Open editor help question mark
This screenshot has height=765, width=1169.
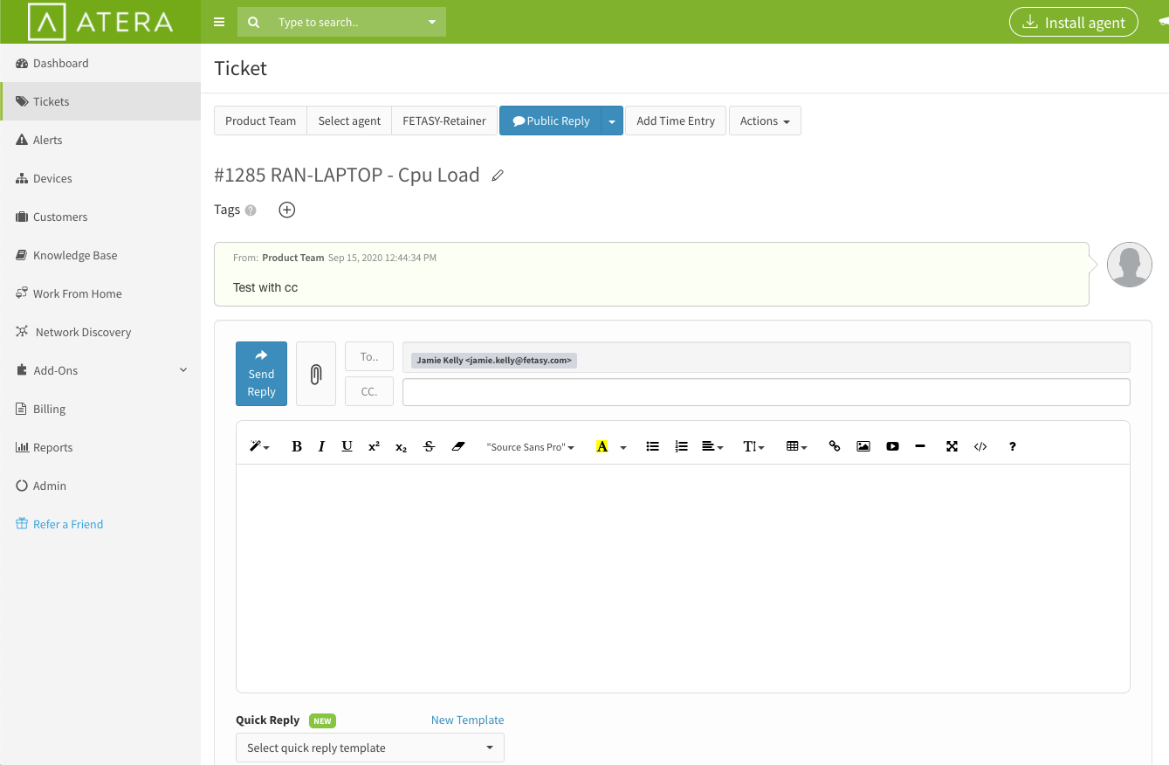coord(1013,446)
